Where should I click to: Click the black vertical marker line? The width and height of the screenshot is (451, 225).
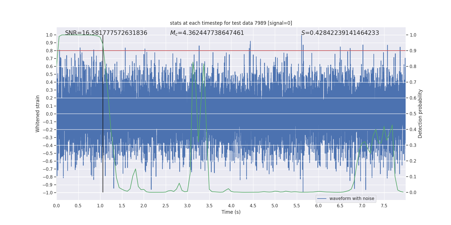pyautogui.click(x=103, y=114)
